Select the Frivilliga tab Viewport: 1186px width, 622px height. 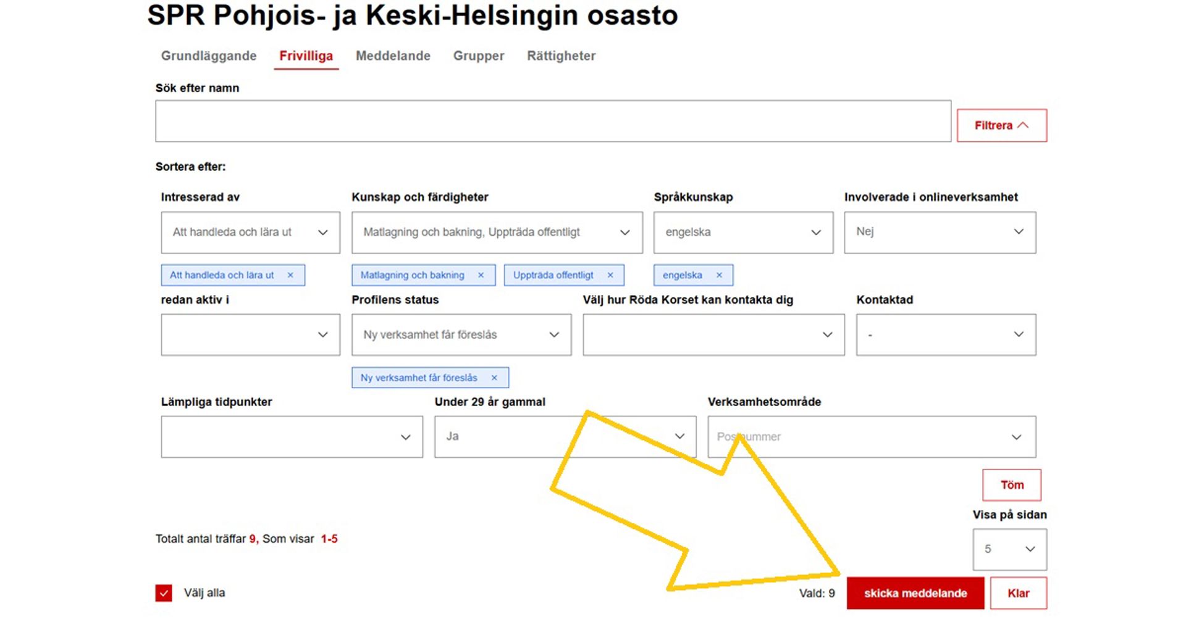[306, 56]
